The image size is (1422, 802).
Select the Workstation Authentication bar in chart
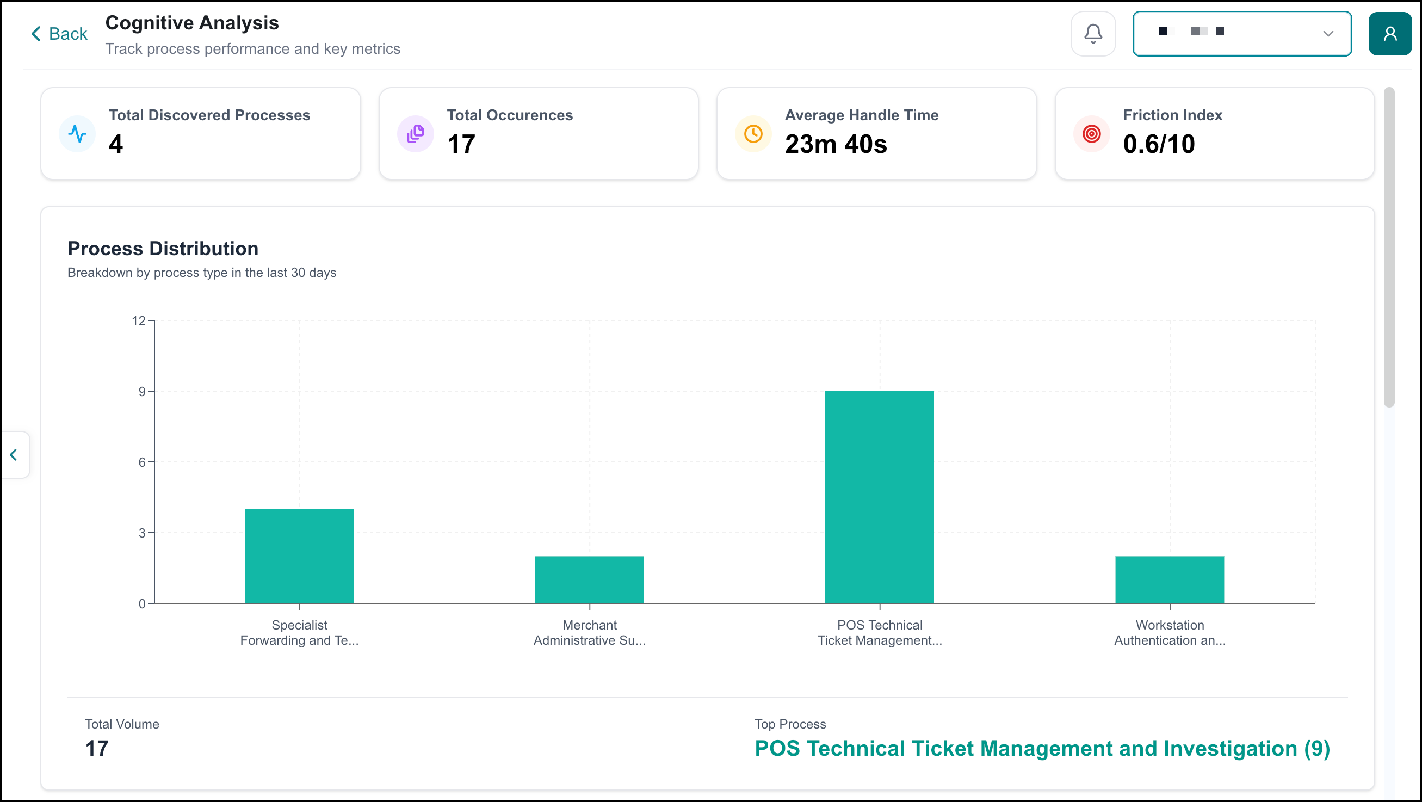1169,579
